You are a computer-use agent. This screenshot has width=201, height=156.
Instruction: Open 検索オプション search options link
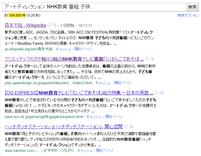[x=188, y=15]
